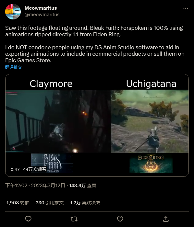This screenshot has height=227, width=194.
Task: Like the tweet with heart icon
Action: click(120, 219)
